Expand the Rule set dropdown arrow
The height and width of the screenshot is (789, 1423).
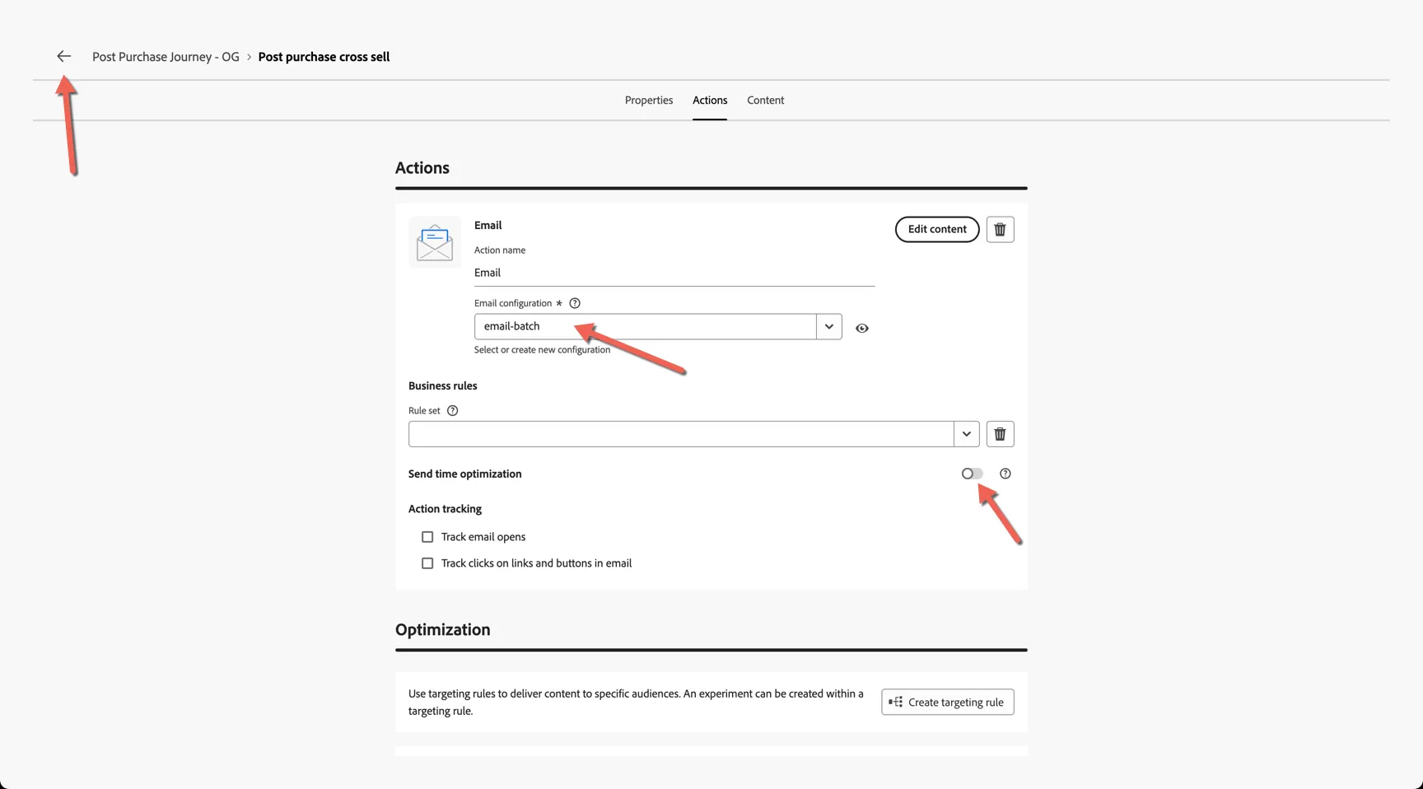pyautogui.click(x=966, y=434)
